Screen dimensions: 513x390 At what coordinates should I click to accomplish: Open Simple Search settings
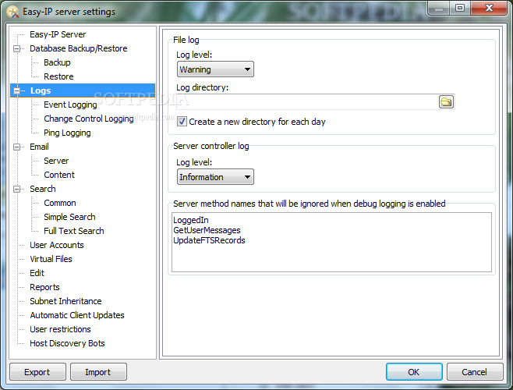pyautogui.click(x=69, y=217)
